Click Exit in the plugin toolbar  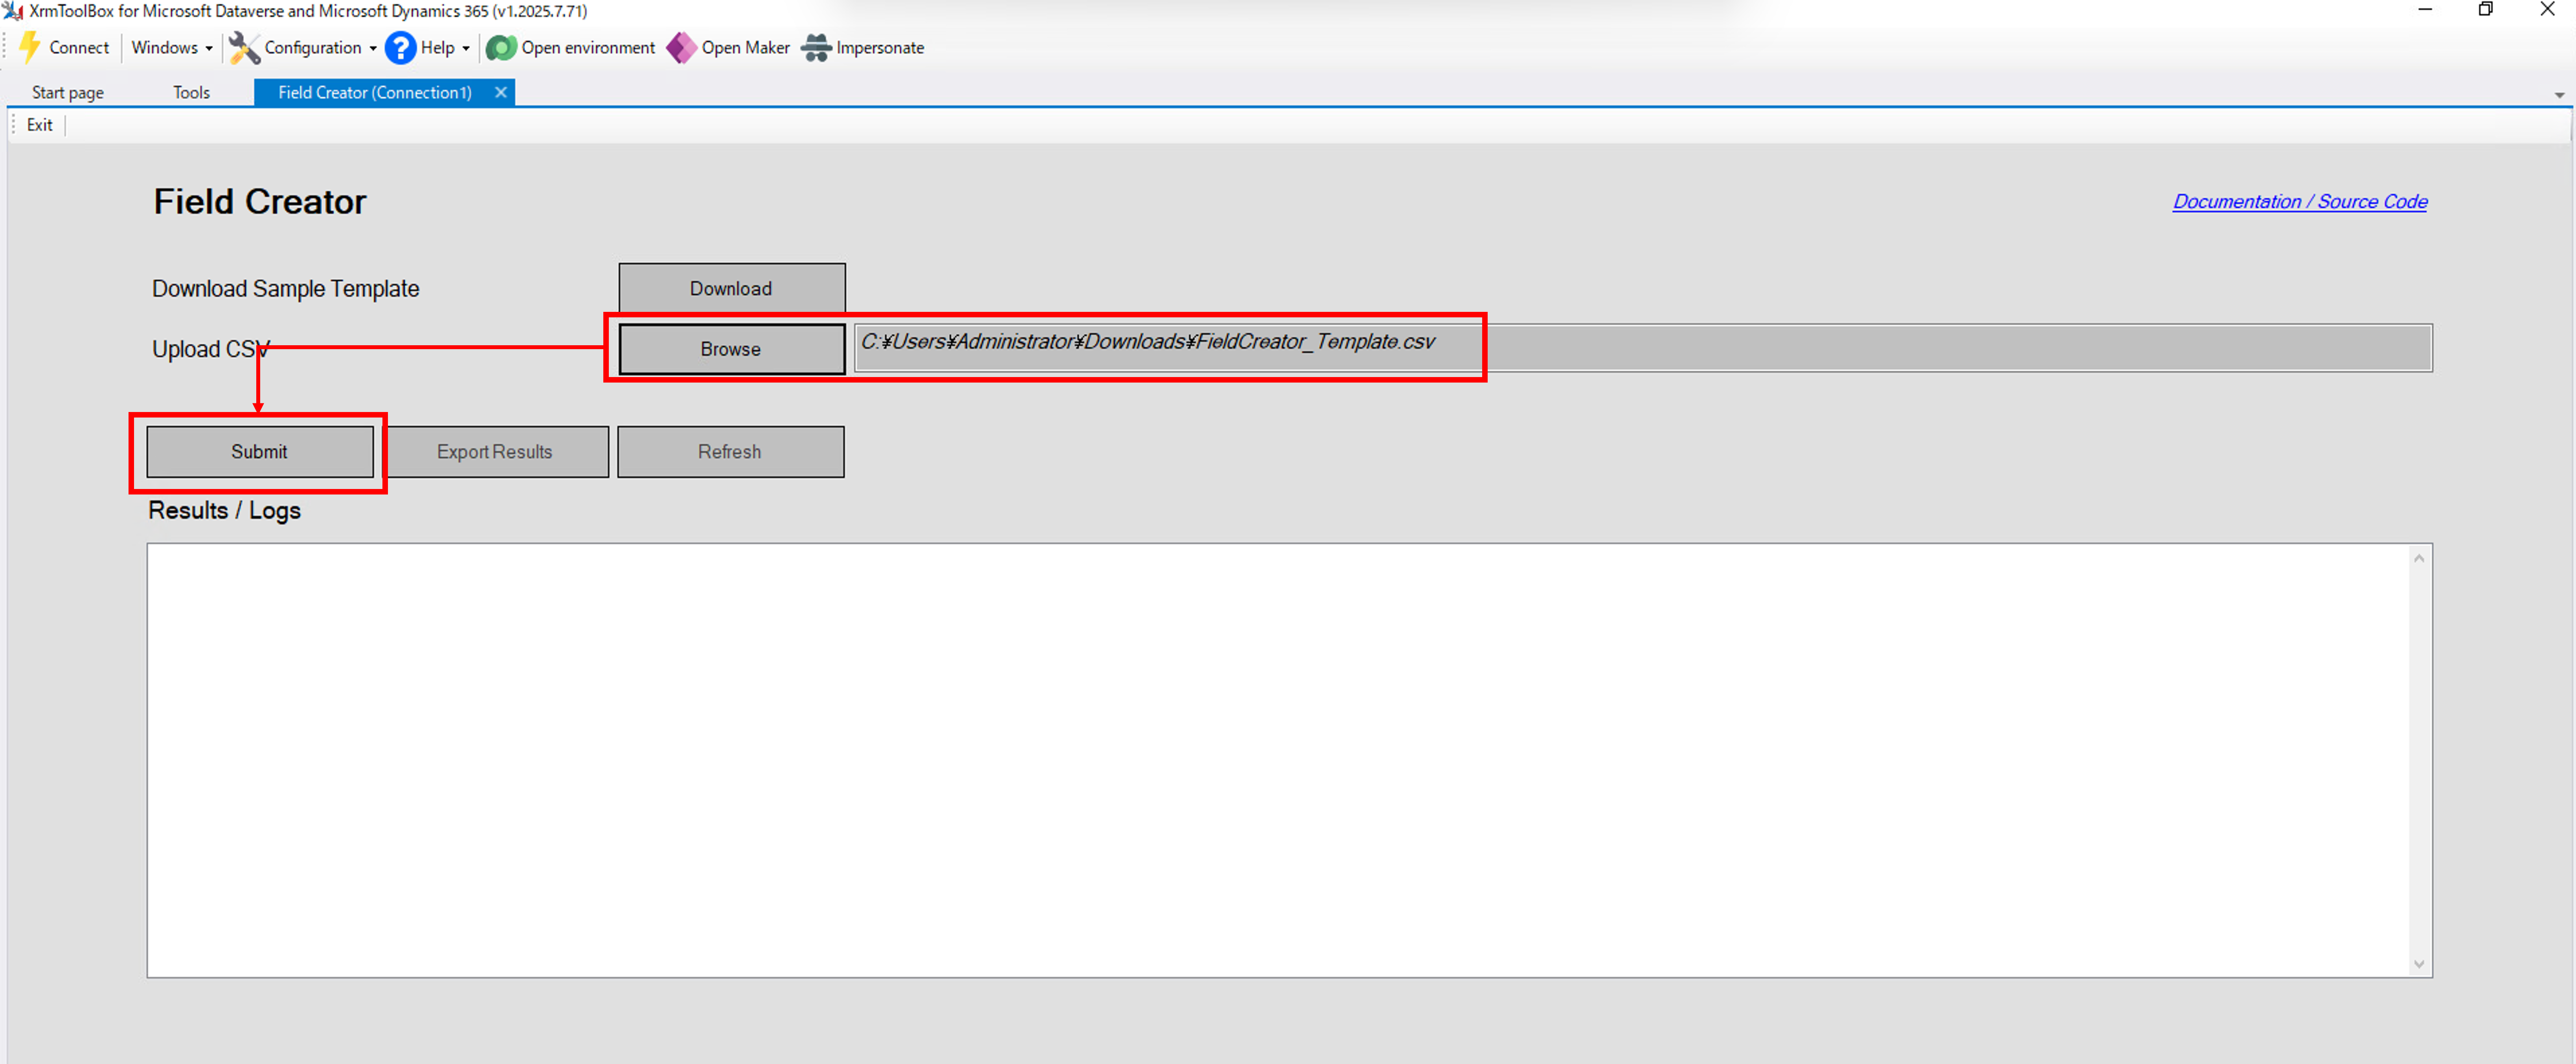(x=40, y=125)
